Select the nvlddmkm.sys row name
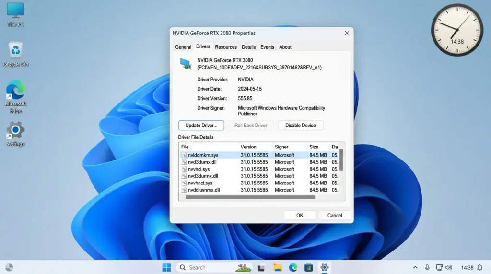This screenshot has height=274, width=491. [x=203, y=155]
